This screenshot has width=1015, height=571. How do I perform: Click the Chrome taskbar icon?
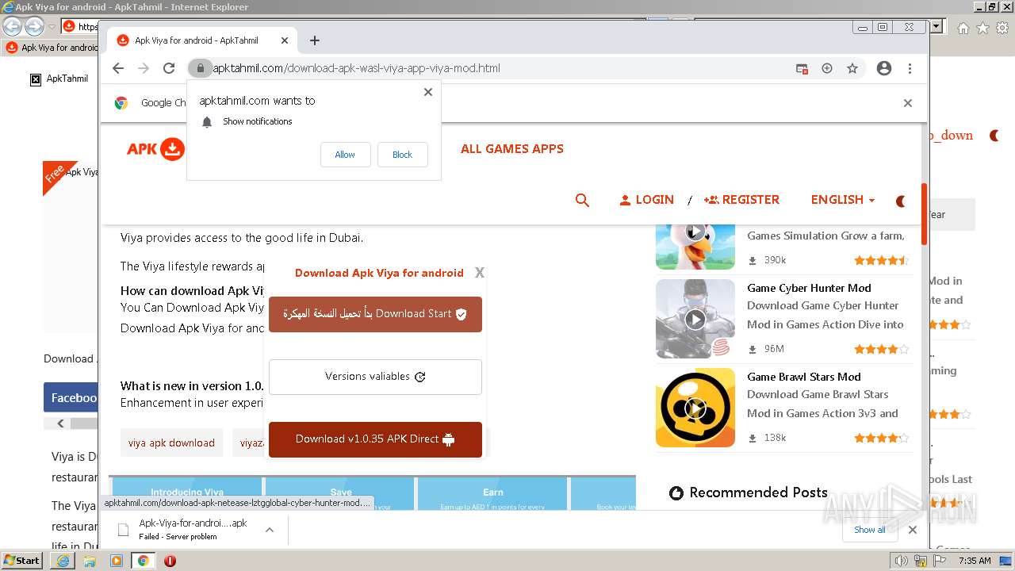(143, 561)
